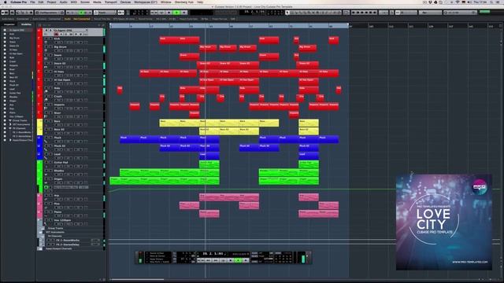The height and width of the screenshot is (283, 504).
Task: Collapse Group Tracks folder in Visibility list
Action: pos(10,120)
